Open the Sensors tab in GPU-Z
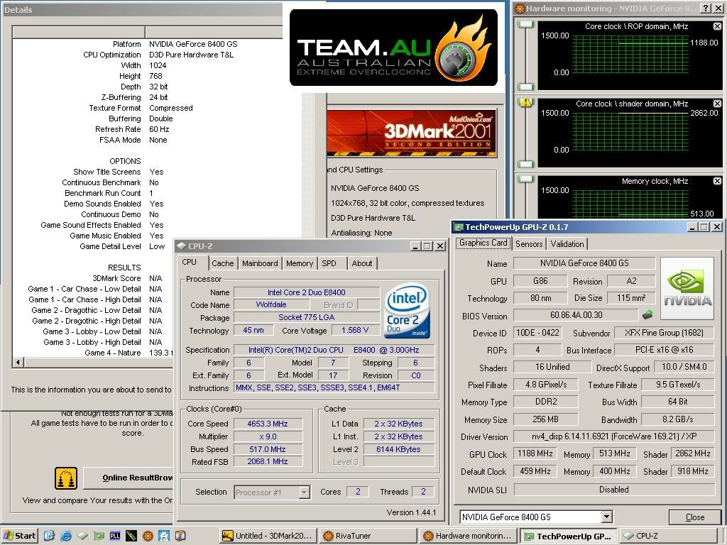 [528, 244]
